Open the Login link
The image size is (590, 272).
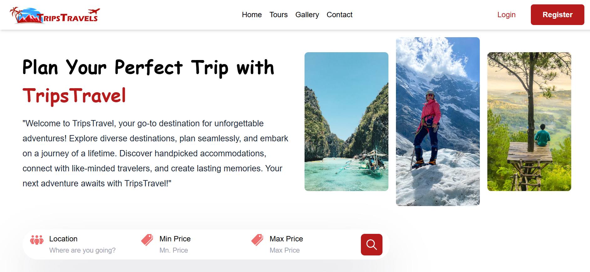[x=506, y=14]
